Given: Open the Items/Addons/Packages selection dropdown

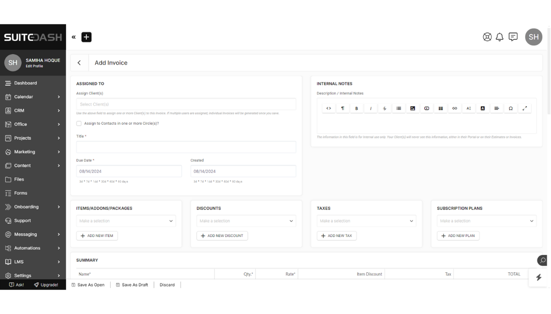Looking at the screenshot, I should (x=126, y=220).
